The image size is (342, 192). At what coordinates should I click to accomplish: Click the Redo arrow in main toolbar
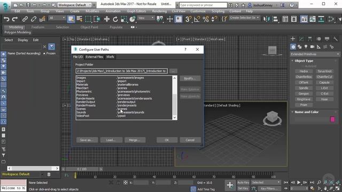(x=14, y=19)
